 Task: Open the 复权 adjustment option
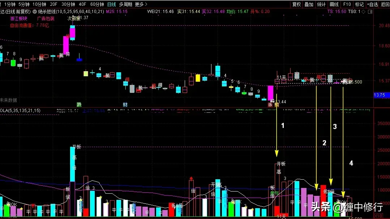(296, 4)
